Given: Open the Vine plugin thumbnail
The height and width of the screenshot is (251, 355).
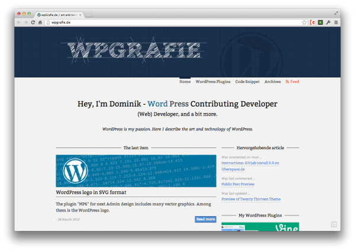Looking at the screenshot, I should point(260,227).
